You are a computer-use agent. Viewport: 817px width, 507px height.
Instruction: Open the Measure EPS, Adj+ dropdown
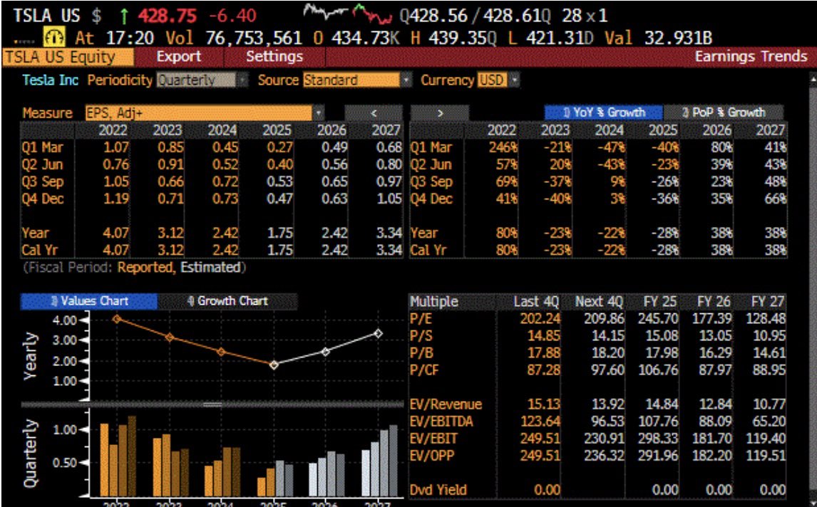pos(204,113)
